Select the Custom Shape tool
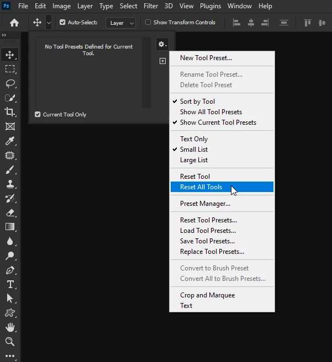332x362 pixels. (x=10, y=313)
